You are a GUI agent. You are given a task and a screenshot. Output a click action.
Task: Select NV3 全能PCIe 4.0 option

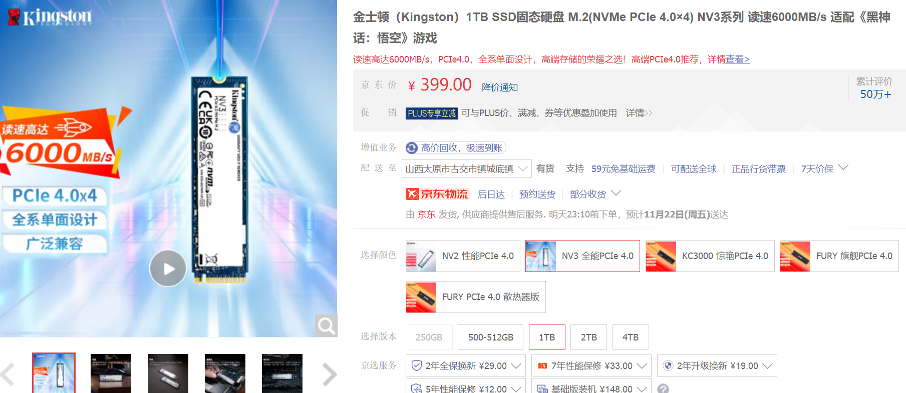point(582,256)
